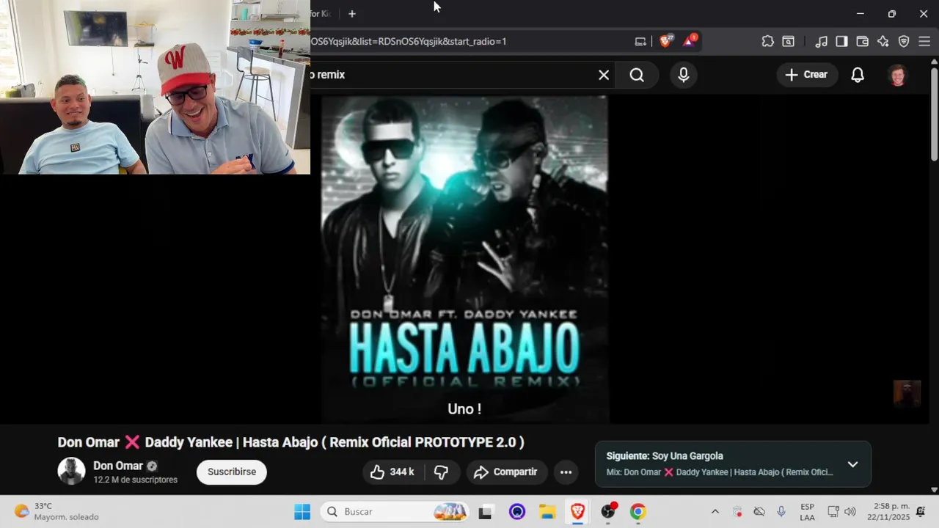Show hidden system tray icons
This screenshot has height=528, width=939.
tap(715, 512)
